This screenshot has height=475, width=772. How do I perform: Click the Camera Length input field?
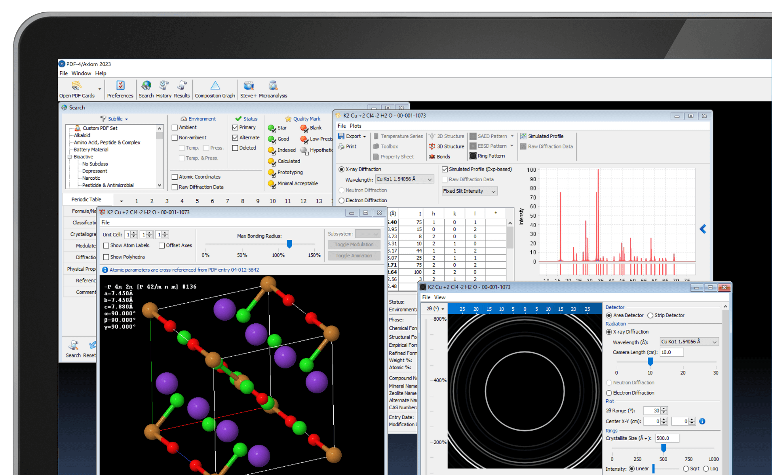point(671,352)
